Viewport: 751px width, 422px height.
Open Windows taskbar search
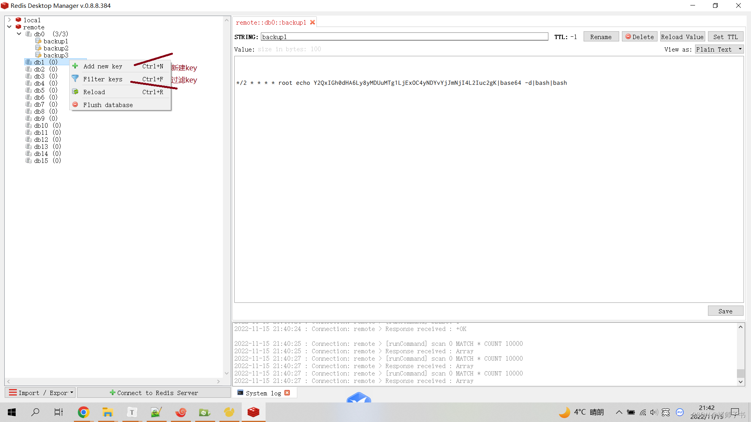tap(35, 412)
